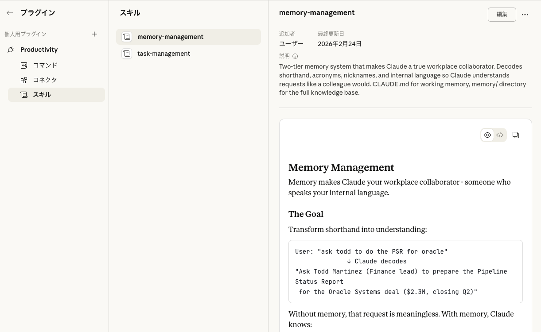Click the info icon next to 説明
Viewport: 541px width, 332px height.
pos(295,56)
